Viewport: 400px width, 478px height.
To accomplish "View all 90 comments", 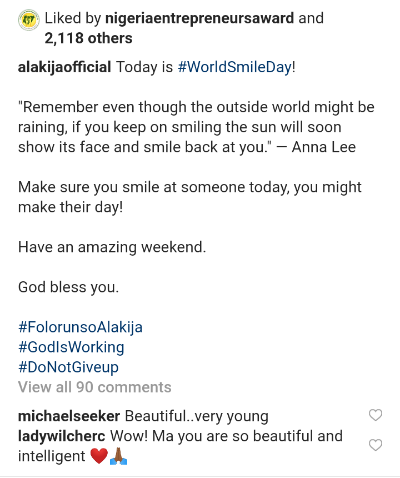I will (x=95, y=387).
